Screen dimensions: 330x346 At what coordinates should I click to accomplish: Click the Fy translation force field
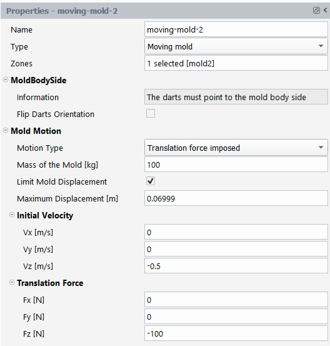point(236,317)
